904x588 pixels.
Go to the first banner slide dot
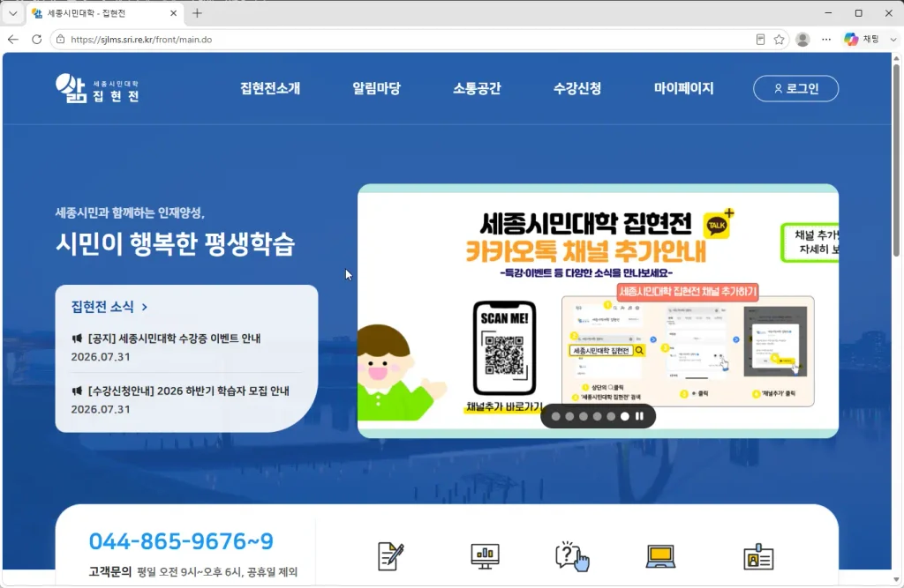click(556, 416)
